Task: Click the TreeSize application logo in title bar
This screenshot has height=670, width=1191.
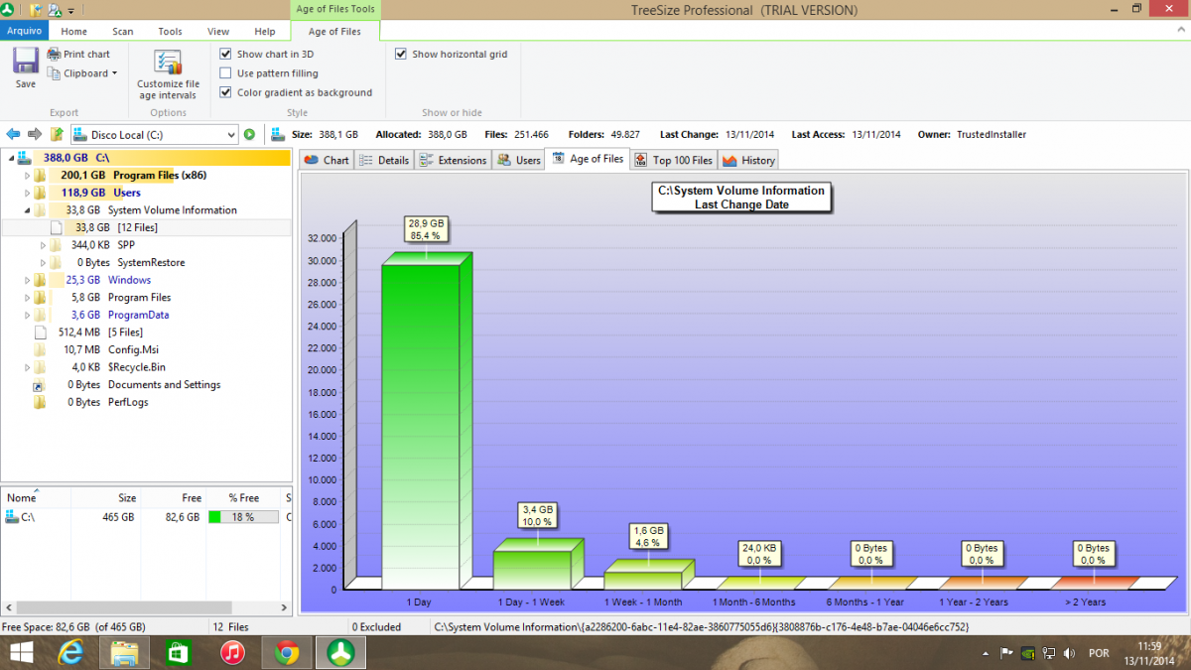Action: pyautogui.click(x=9, y=10)
